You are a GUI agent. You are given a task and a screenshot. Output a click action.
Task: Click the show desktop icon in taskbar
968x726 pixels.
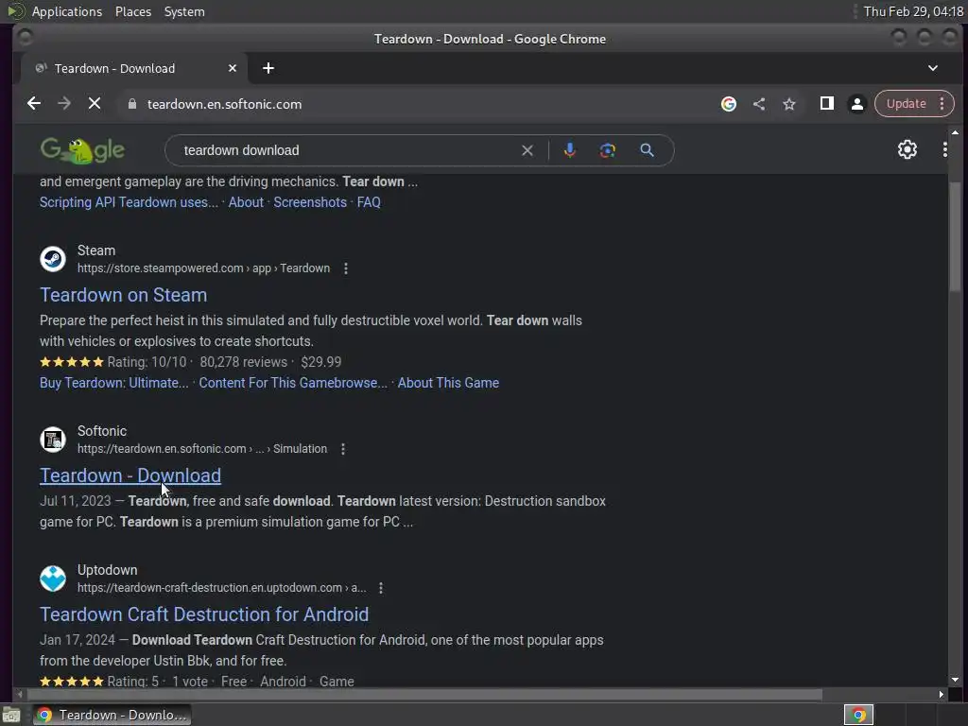(x=11, y=715)
